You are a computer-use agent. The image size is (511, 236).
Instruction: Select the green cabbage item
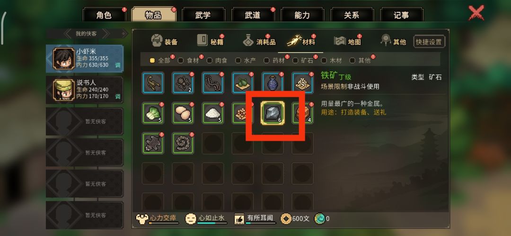[x=153, y=113]
